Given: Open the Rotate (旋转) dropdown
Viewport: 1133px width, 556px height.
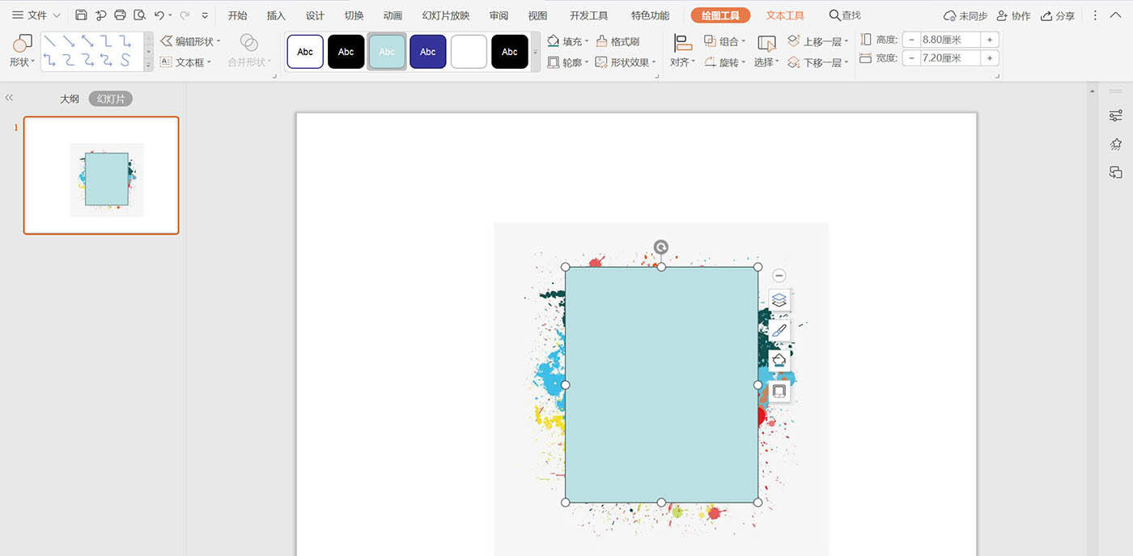Looking at the screenshot, I should click(724, 62).
